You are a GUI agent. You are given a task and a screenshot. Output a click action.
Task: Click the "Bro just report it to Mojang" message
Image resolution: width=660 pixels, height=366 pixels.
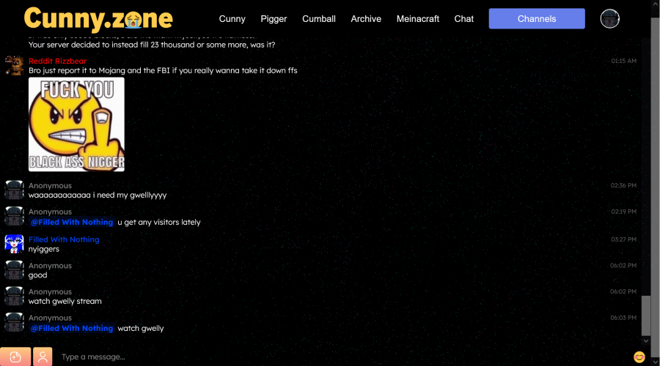[163, 70]
